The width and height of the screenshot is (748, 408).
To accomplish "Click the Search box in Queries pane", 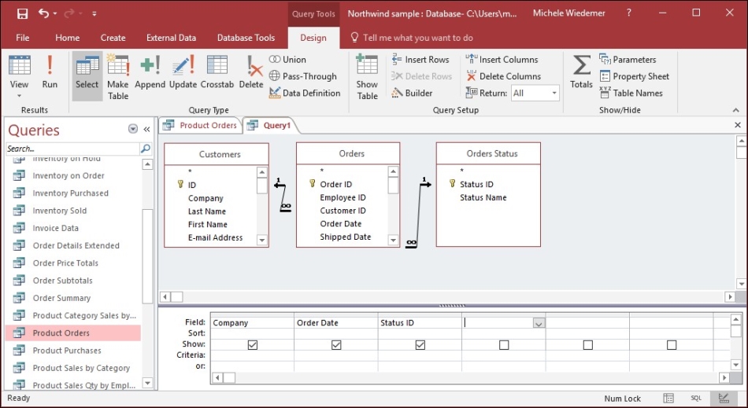I will pyautogui.click(x=72, y=149).
